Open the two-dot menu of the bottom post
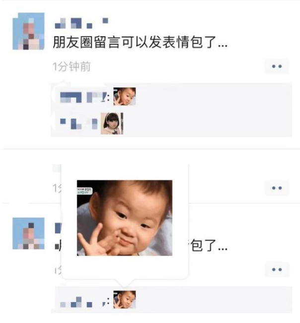 pyautogui.click(x=277, y=269)
